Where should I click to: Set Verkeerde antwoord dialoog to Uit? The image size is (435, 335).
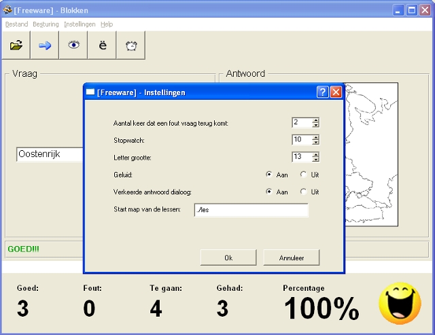pyautogui.click(x=303, y=192)
